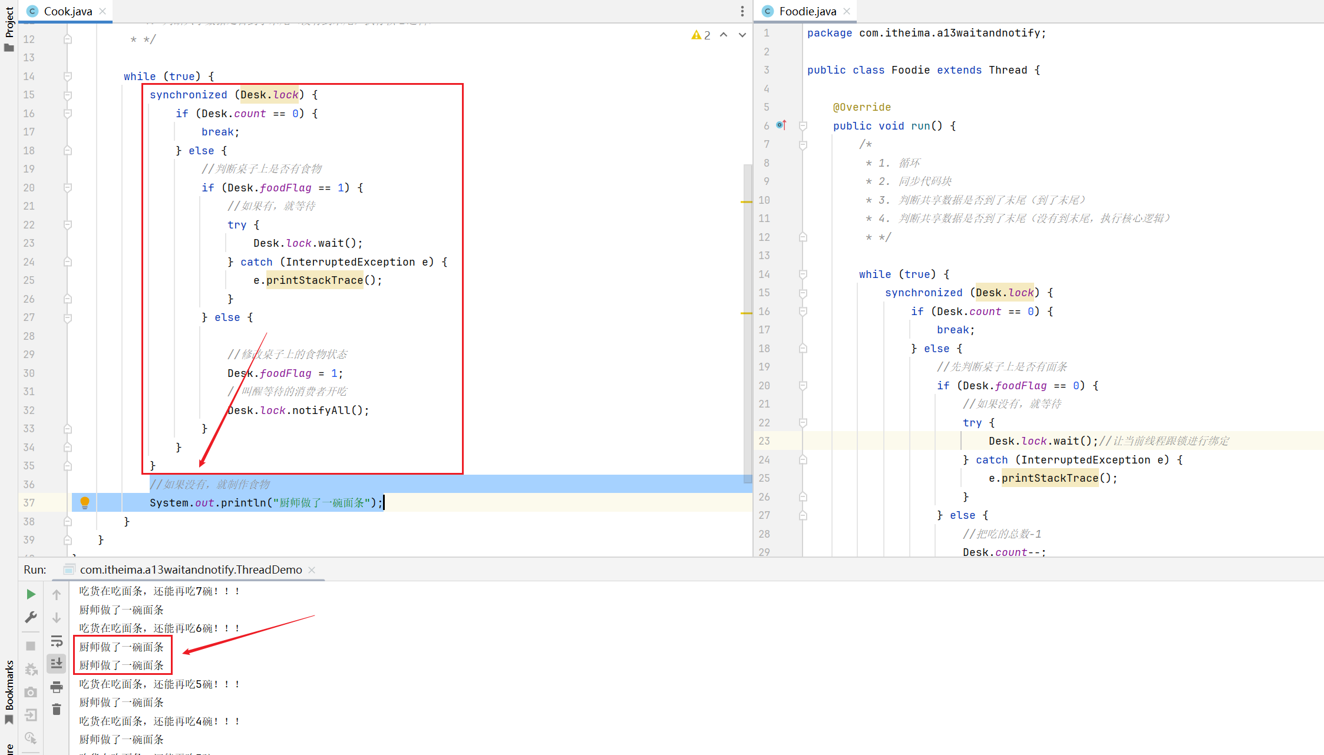Click the dump threads camera icon
The width and height of the screenshot is (1324, 755).
click(x=31, y=692)
